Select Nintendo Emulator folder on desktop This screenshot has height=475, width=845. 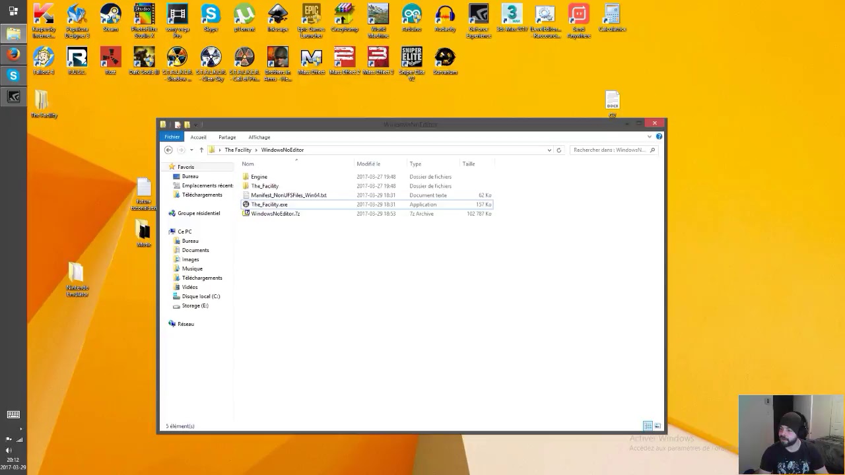[x=77, y=280]
